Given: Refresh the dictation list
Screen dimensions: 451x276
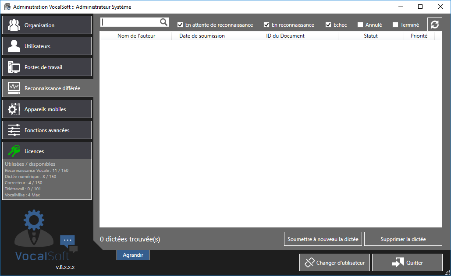Looking at the screenshot, I should (x=435, y=24).
